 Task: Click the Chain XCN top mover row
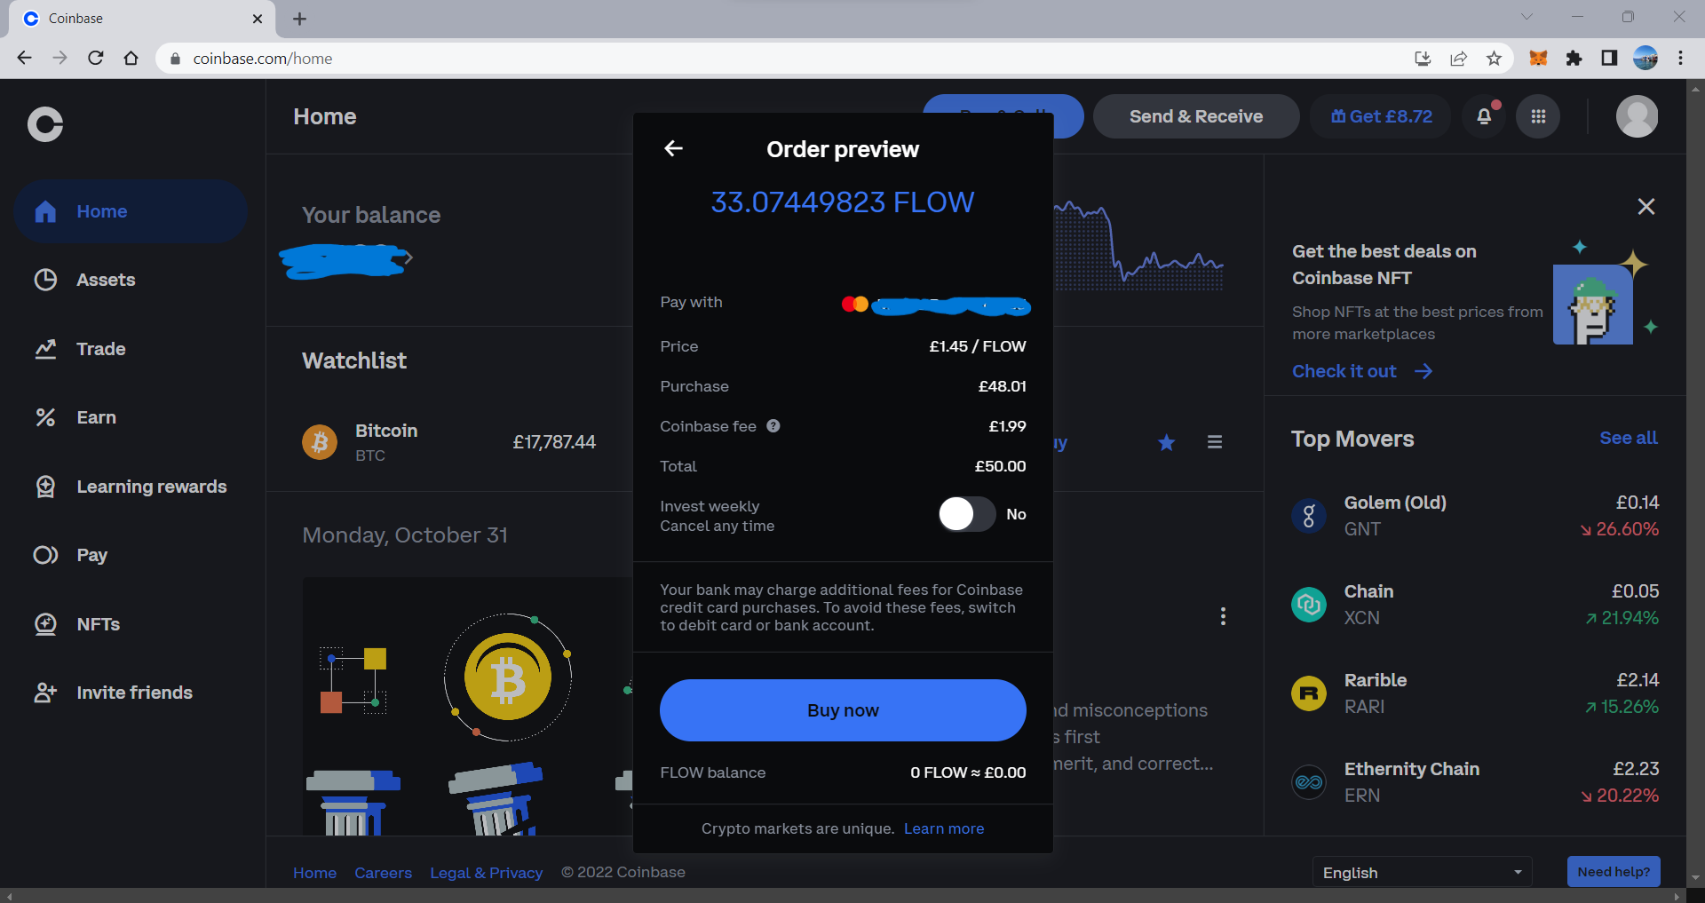[1475, 605]
